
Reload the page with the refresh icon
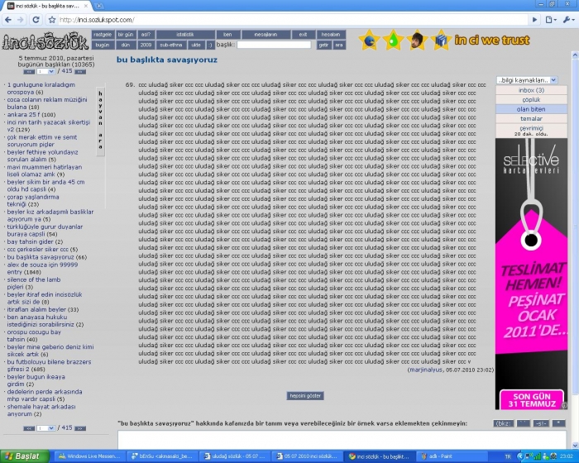[x=36, y=20]
